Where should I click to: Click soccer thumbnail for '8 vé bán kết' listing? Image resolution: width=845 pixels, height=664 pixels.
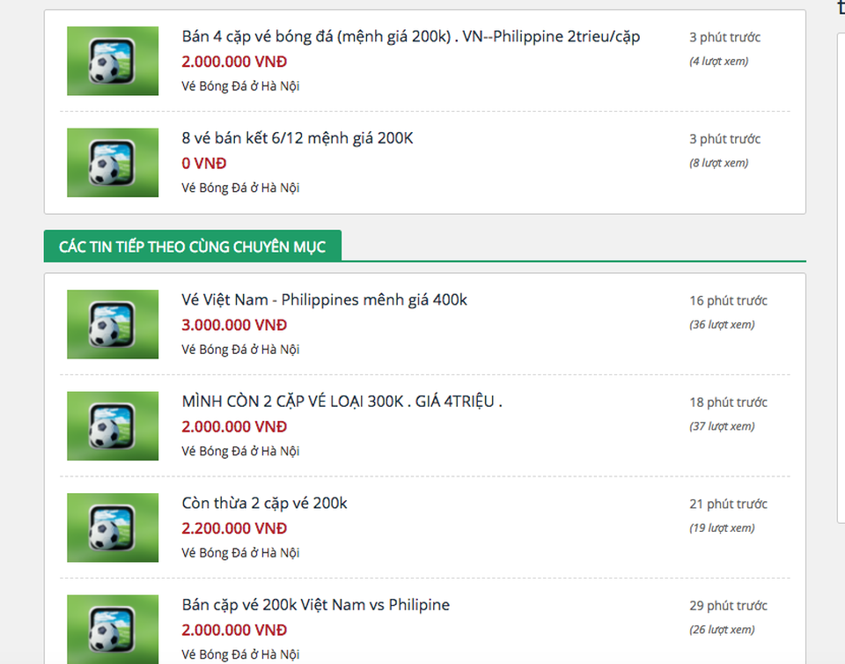point(113,162)
